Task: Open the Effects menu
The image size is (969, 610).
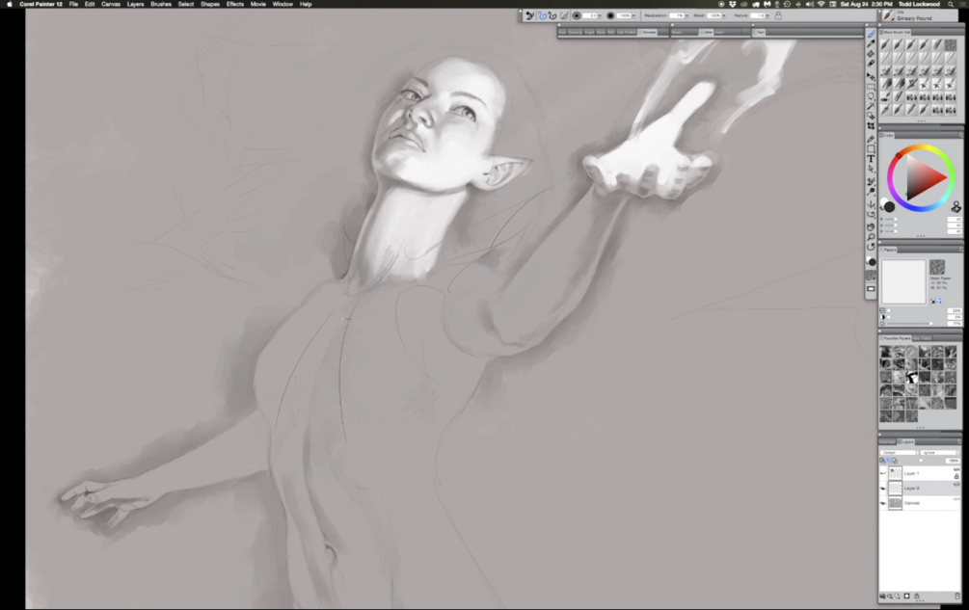Action: (235, 4)
